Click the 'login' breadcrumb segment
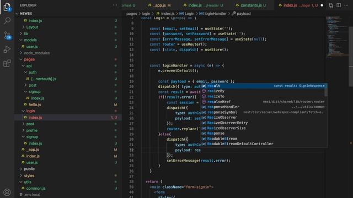353x198 pixels. (146, 14)
